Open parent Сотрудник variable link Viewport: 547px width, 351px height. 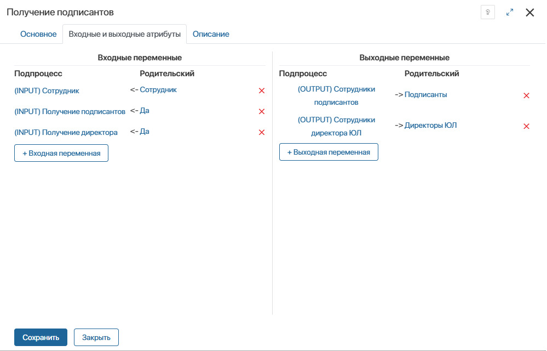158,89
